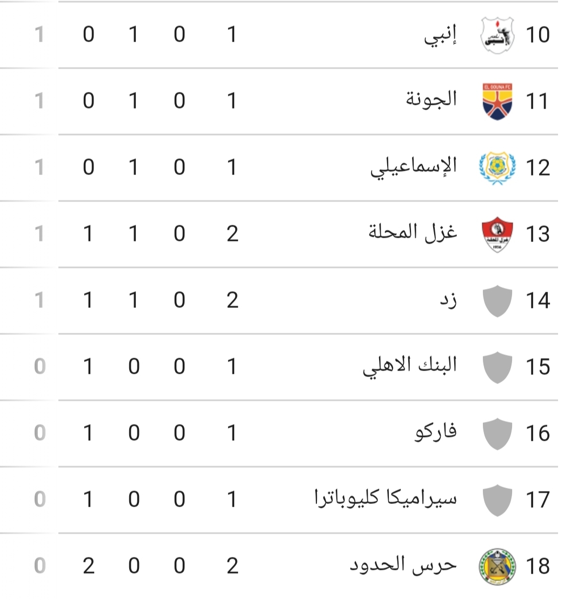This screenshot has width=584, height=606.
Task: Click the Ismaily club crest at rank 12
Action: click(497, 168)
